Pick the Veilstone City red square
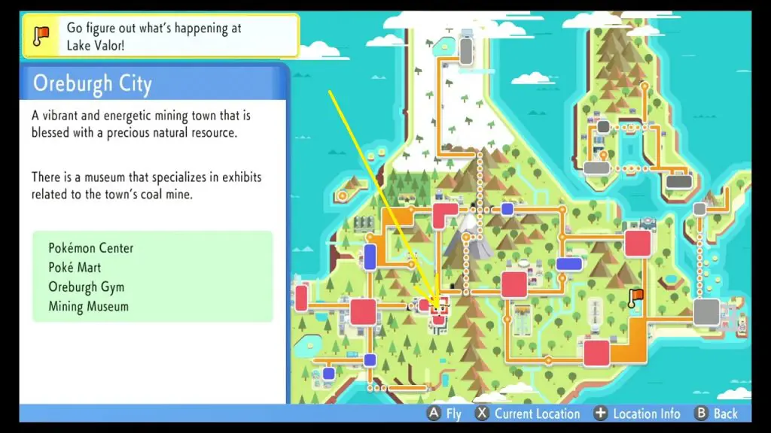The width and height of the screenshot is (771, 433). [638, 243]
